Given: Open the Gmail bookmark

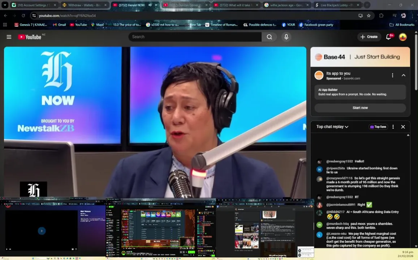Looking at the screenshot, I should point(59,25).
